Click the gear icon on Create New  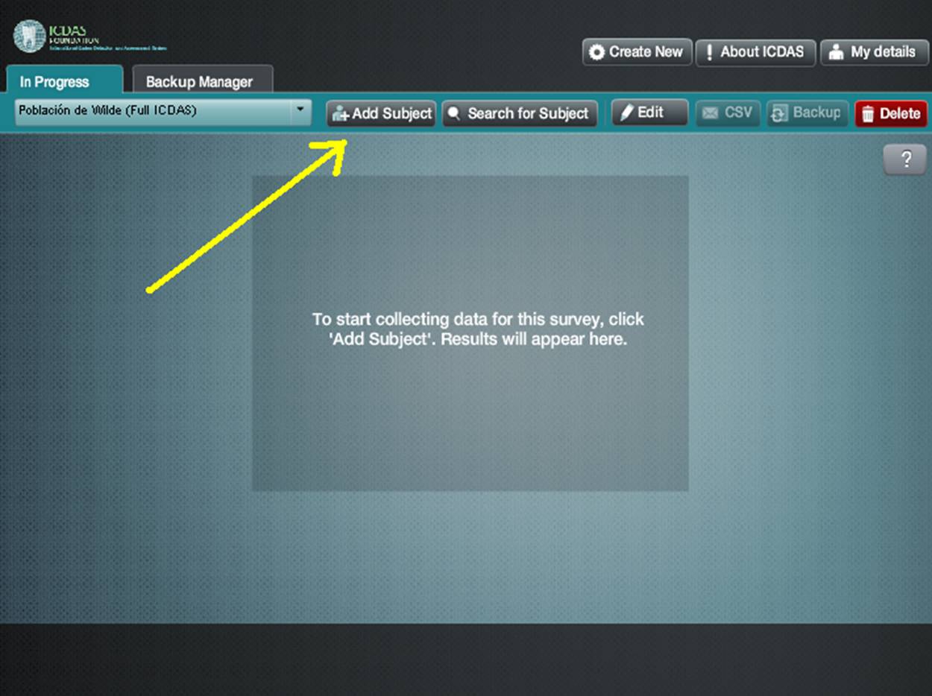(x=596, y=53)
